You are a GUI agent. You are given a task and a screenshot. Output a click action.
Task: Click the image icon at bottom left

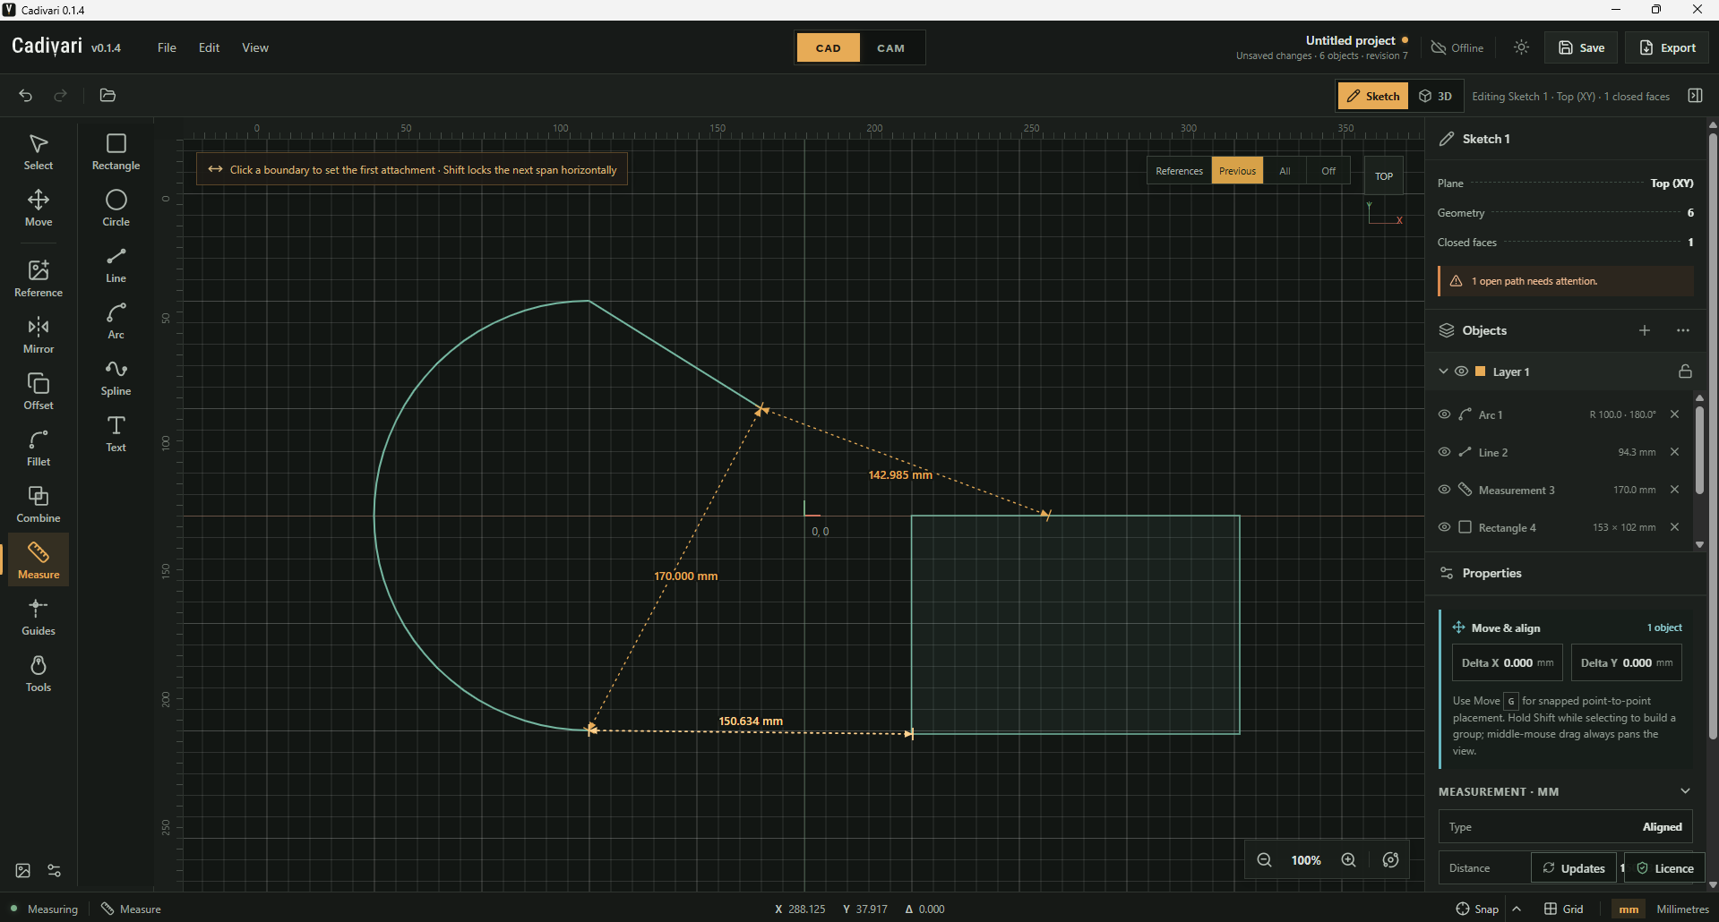pyautogui.click(x=23, y=871)
